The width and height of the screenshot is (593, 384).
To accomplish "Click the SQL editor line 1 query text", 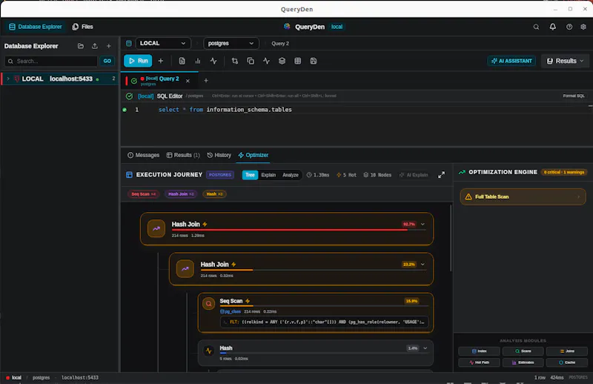I will click(225, 109).
